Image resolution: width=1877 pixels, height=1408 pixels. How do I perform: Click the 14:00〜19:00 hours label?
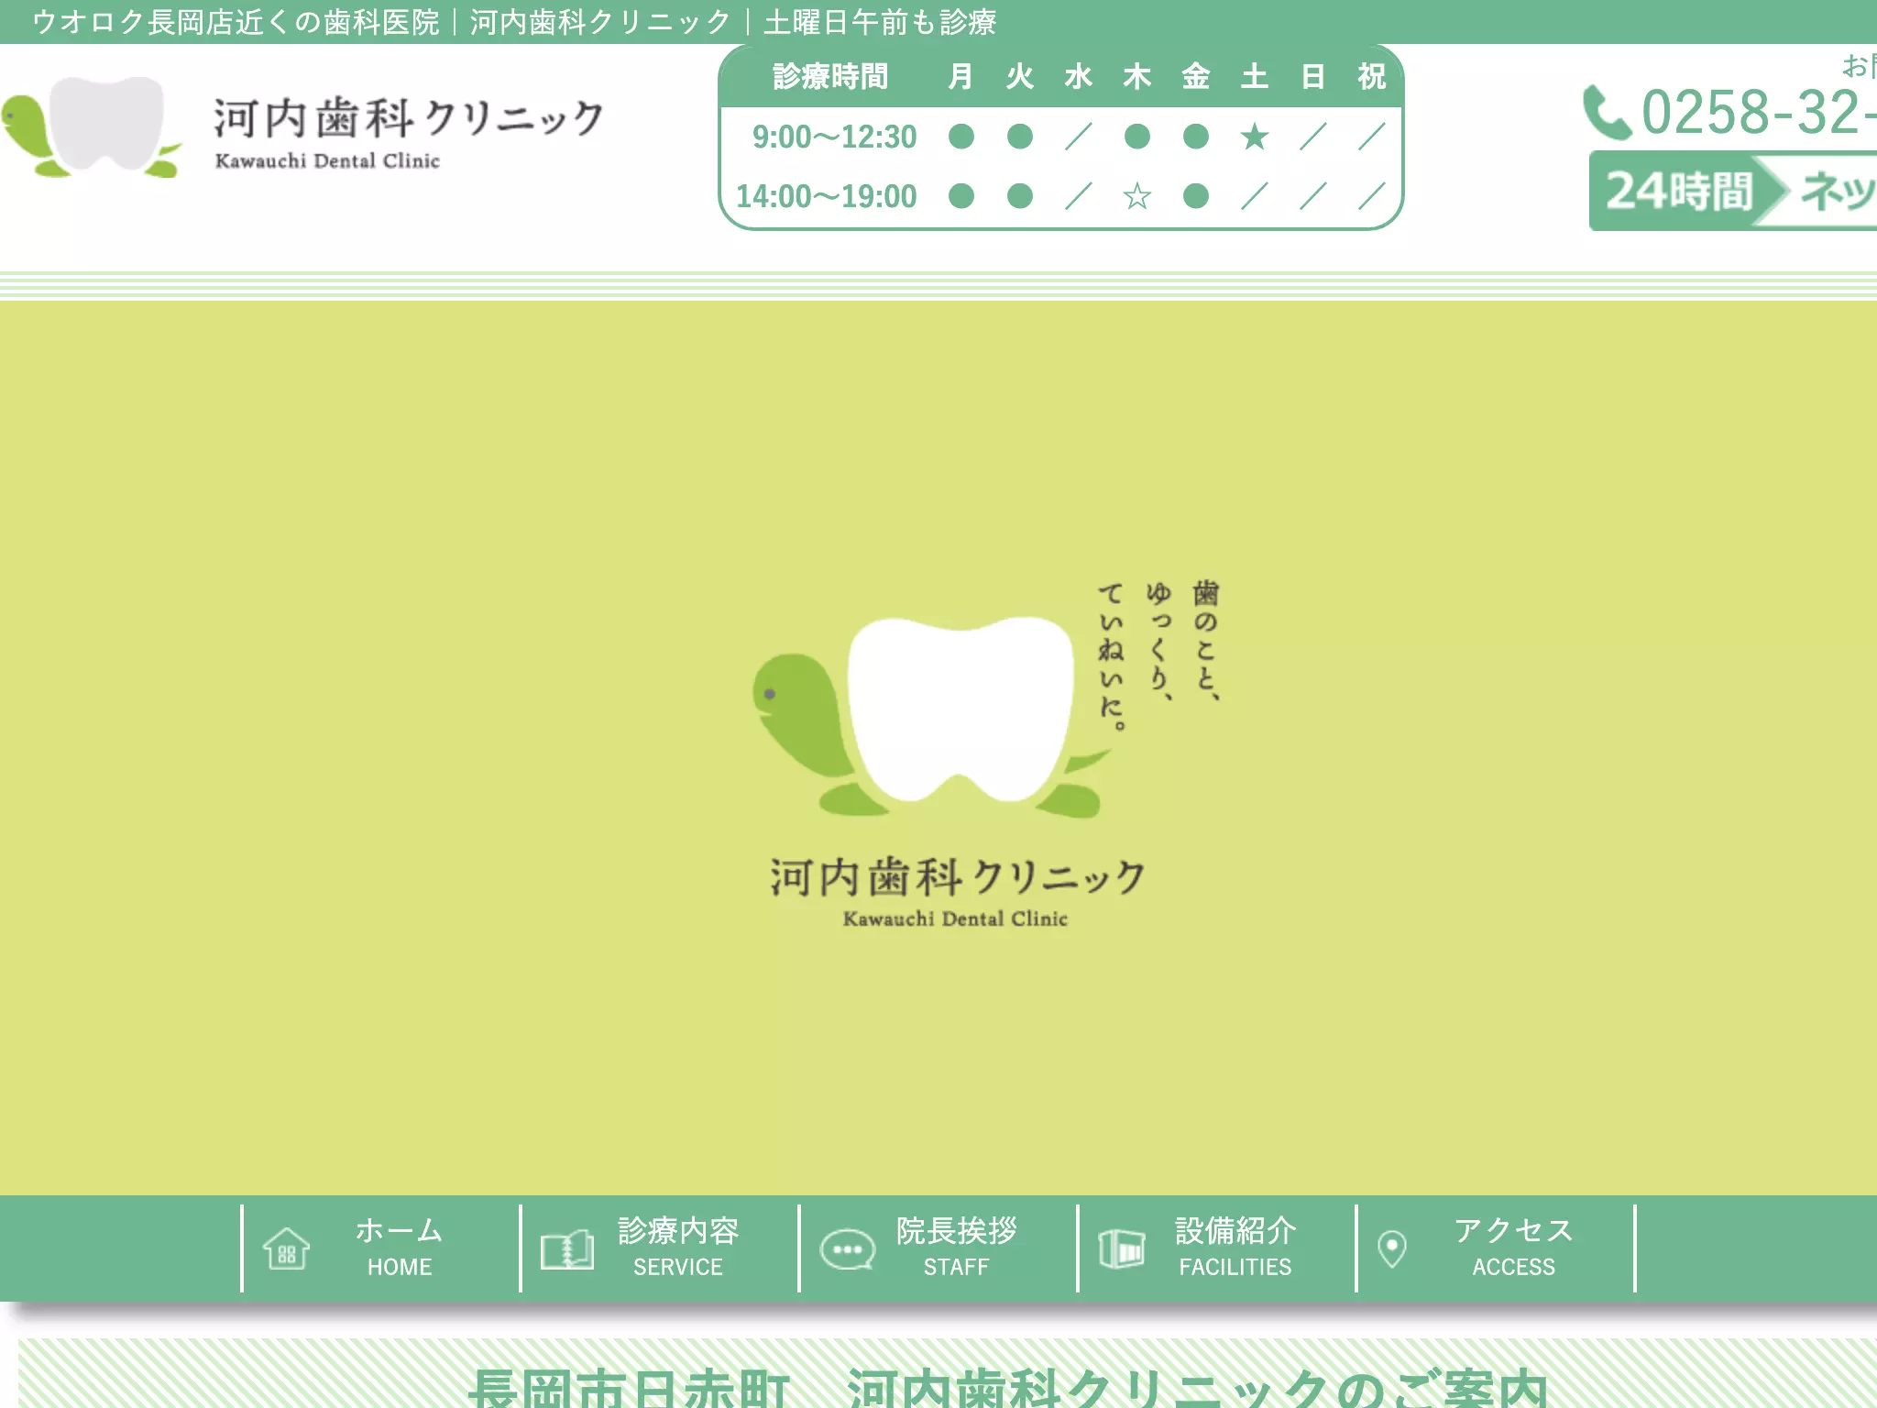pyautogui.click(x=826, y=196)
